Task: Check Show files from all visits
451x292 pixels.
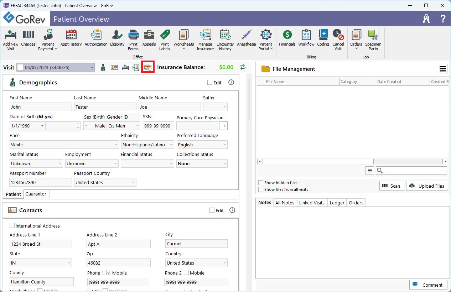Action: 261,189
